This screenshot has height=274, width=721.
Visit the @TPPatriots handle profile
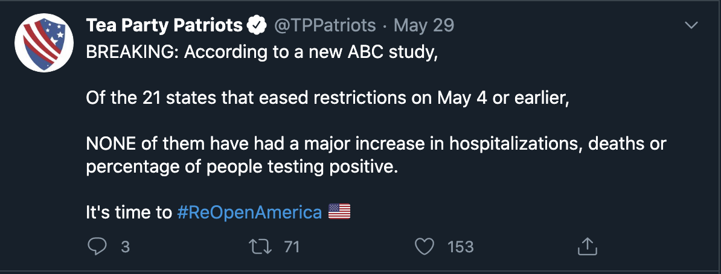coord(325,25)
